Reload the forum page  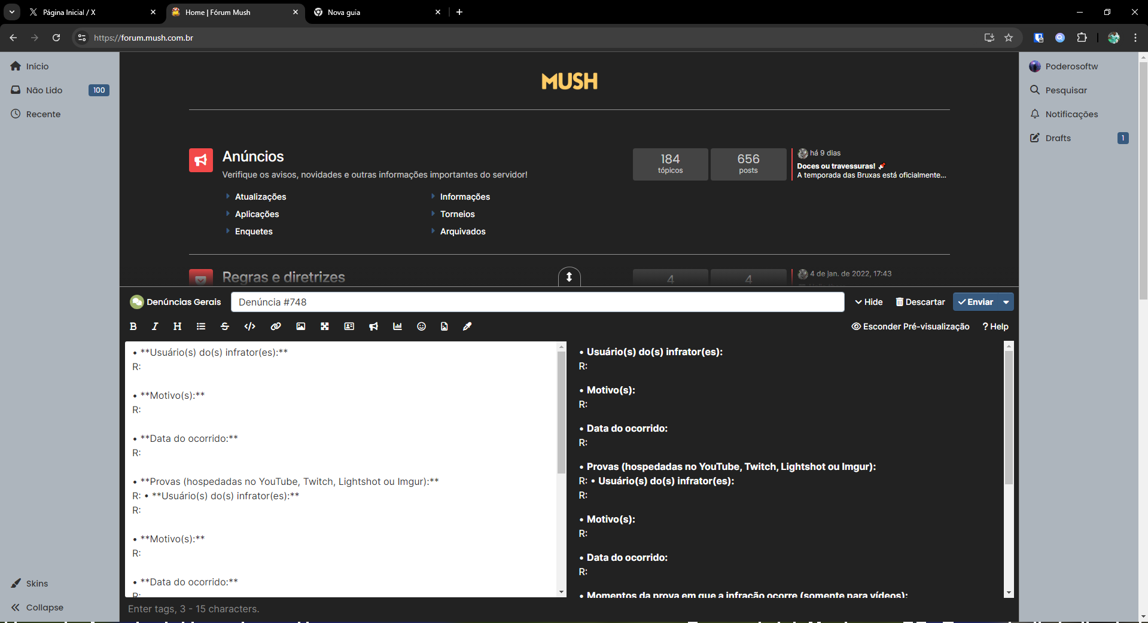56,38
